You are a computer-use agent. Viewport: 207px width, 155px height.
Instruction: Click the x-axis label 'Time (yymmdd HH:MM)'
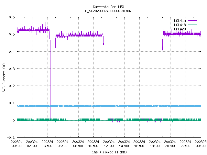click(x=108, y=152)
